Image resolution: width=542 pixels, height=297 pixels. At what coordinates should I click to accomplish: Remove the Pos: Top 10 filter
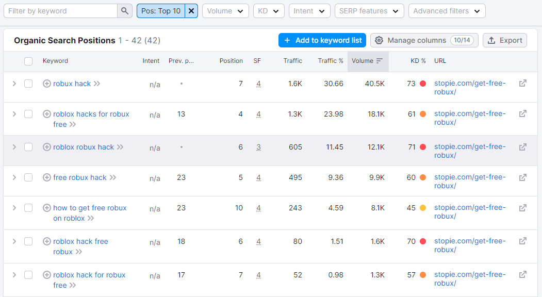click(191, 11)
